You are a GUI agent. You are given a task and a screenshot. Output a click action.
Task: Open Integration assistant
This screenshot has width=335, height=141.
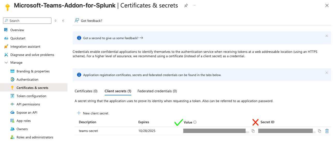25,46
